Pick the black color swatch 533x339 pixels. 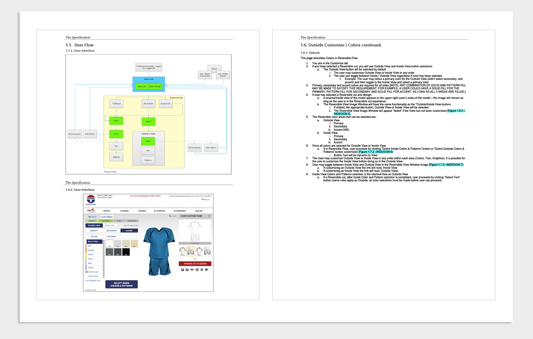tap(126, 252)
